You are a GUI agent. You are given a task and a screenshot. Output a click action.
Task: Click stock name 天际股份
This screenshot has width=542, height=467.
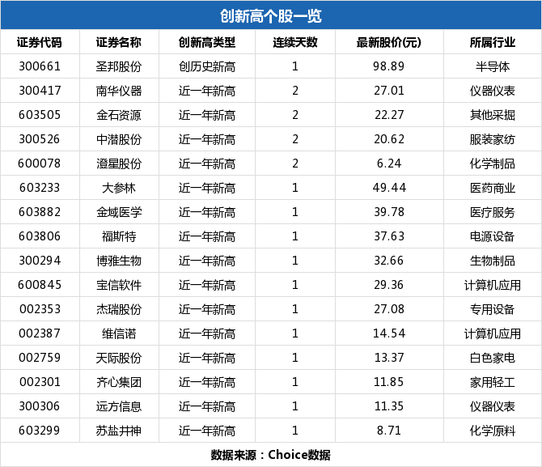point(119,358)
